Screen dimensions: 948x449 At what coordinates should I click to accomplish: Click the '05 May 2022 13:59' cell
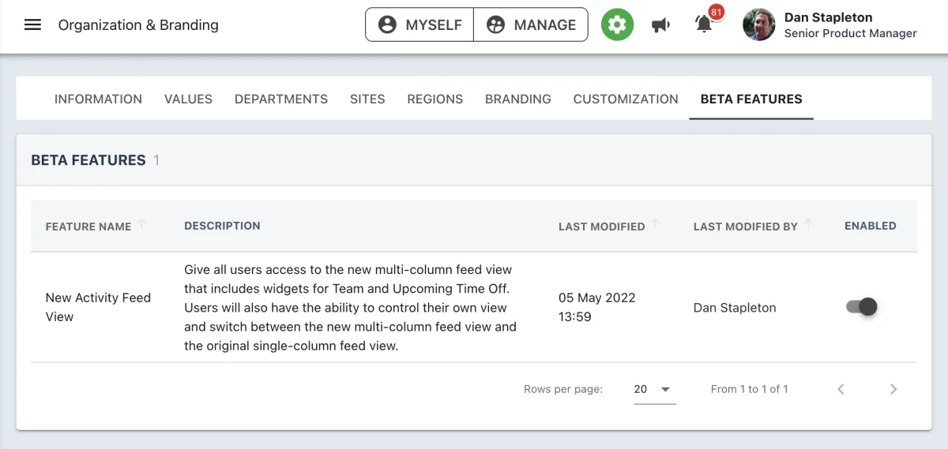tap(597, 307)
